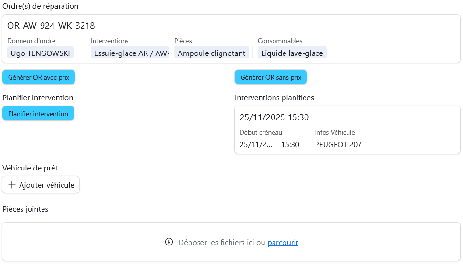Click the blue Planifier intervention button

(38, 114)
